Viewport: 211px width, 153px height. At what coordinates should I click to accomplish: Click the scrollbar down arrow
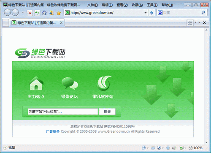[206, 142]
